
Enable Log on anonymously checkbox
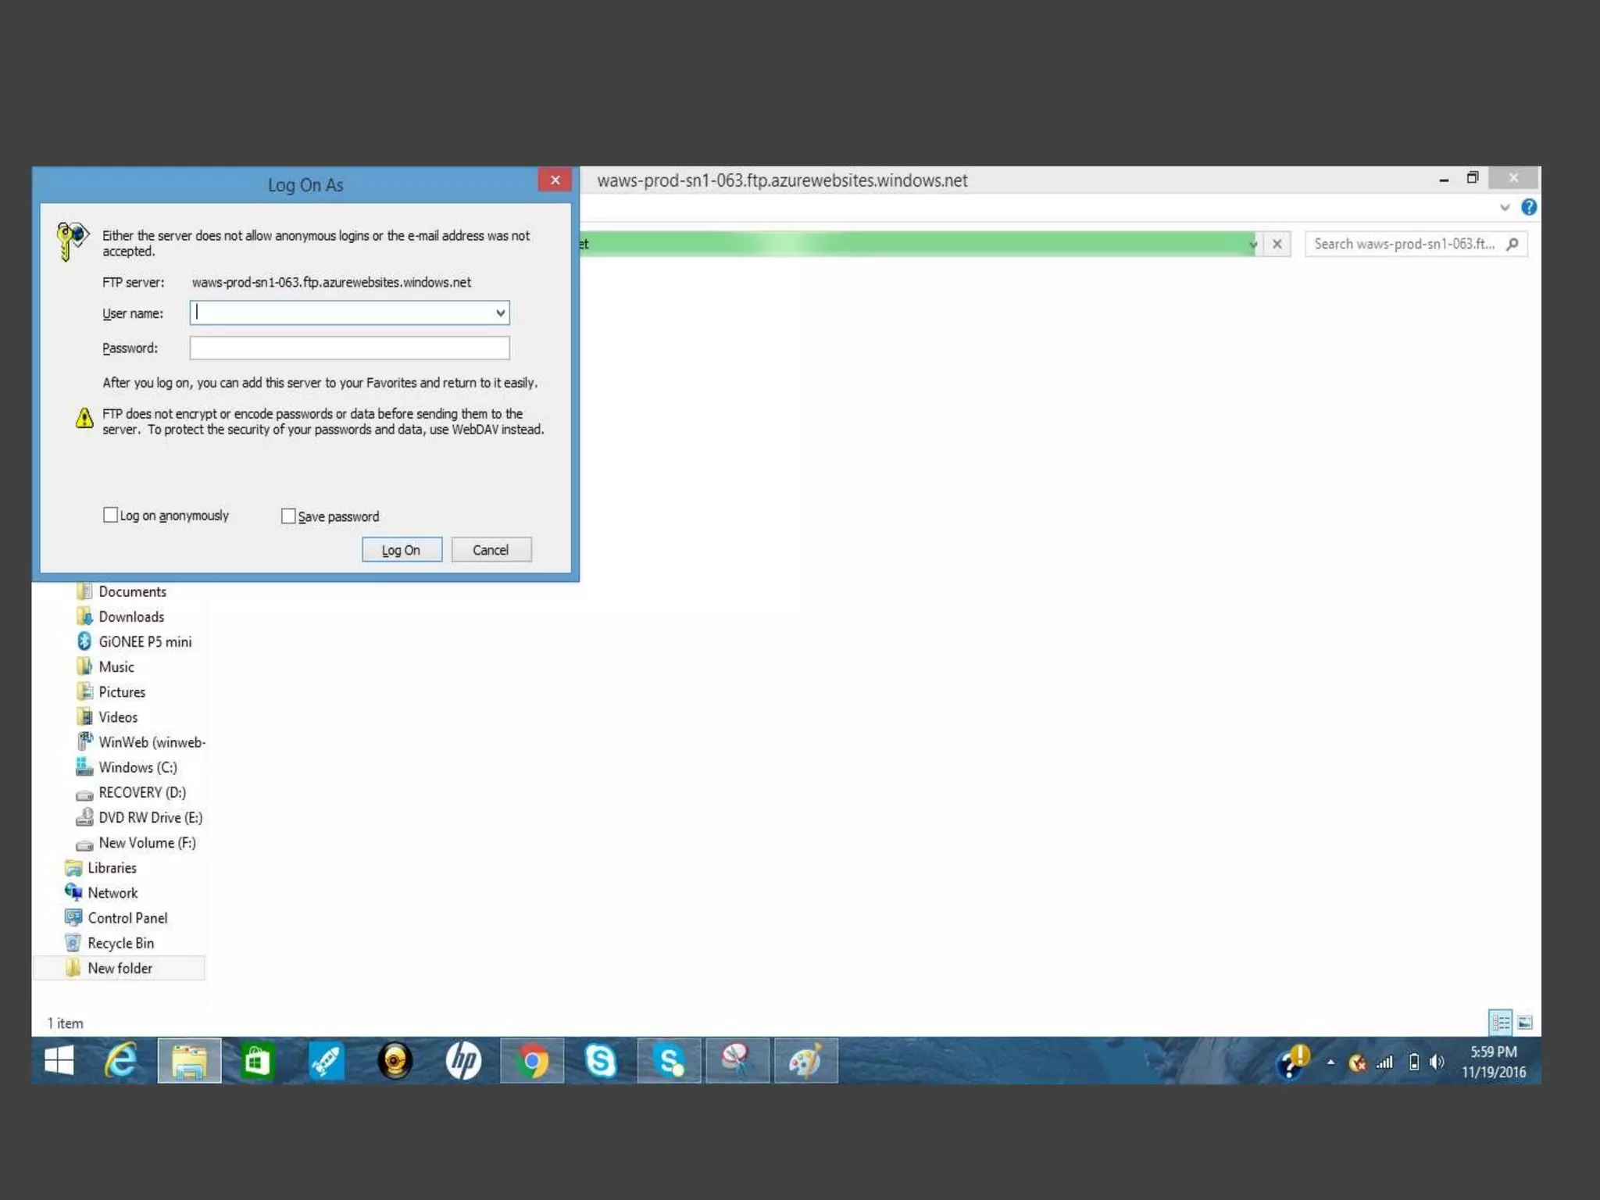(111, 515)
